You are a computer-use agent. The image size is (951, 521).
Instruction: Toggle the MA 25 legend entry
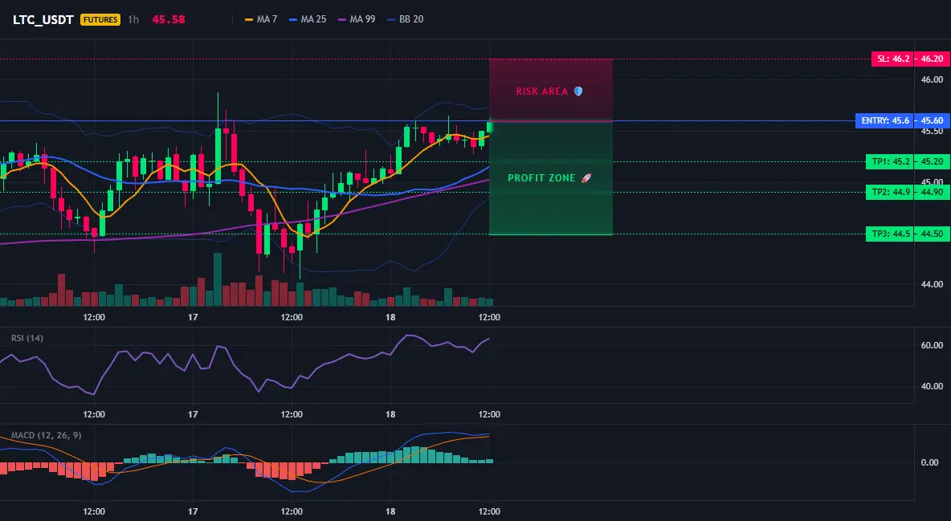pyautogui.click(x=308, y=19)
